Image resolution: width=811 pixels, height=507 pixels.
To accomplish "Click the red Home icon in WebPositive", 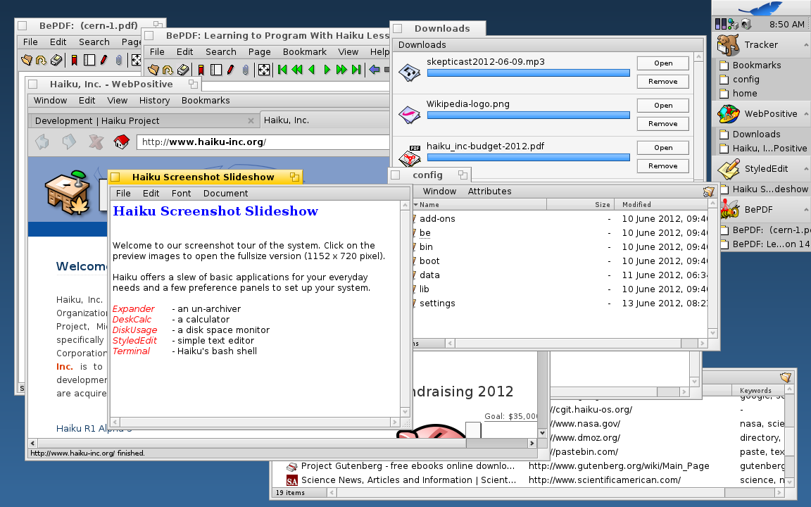I will (122, 142).
